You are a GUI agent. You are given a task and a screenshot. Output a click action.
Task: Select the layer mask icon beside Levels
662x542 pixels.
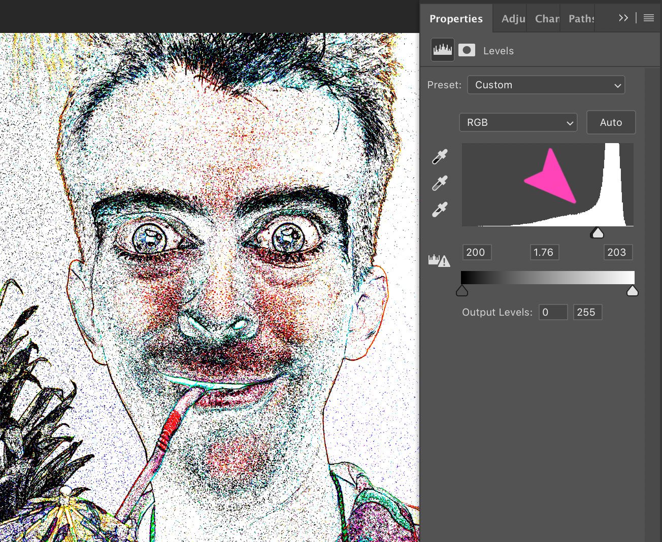pyautogui.click(x=467, y=50)
